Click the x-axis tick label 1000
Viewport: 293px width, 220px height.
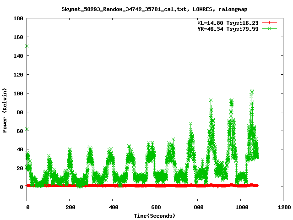[242, 207]
